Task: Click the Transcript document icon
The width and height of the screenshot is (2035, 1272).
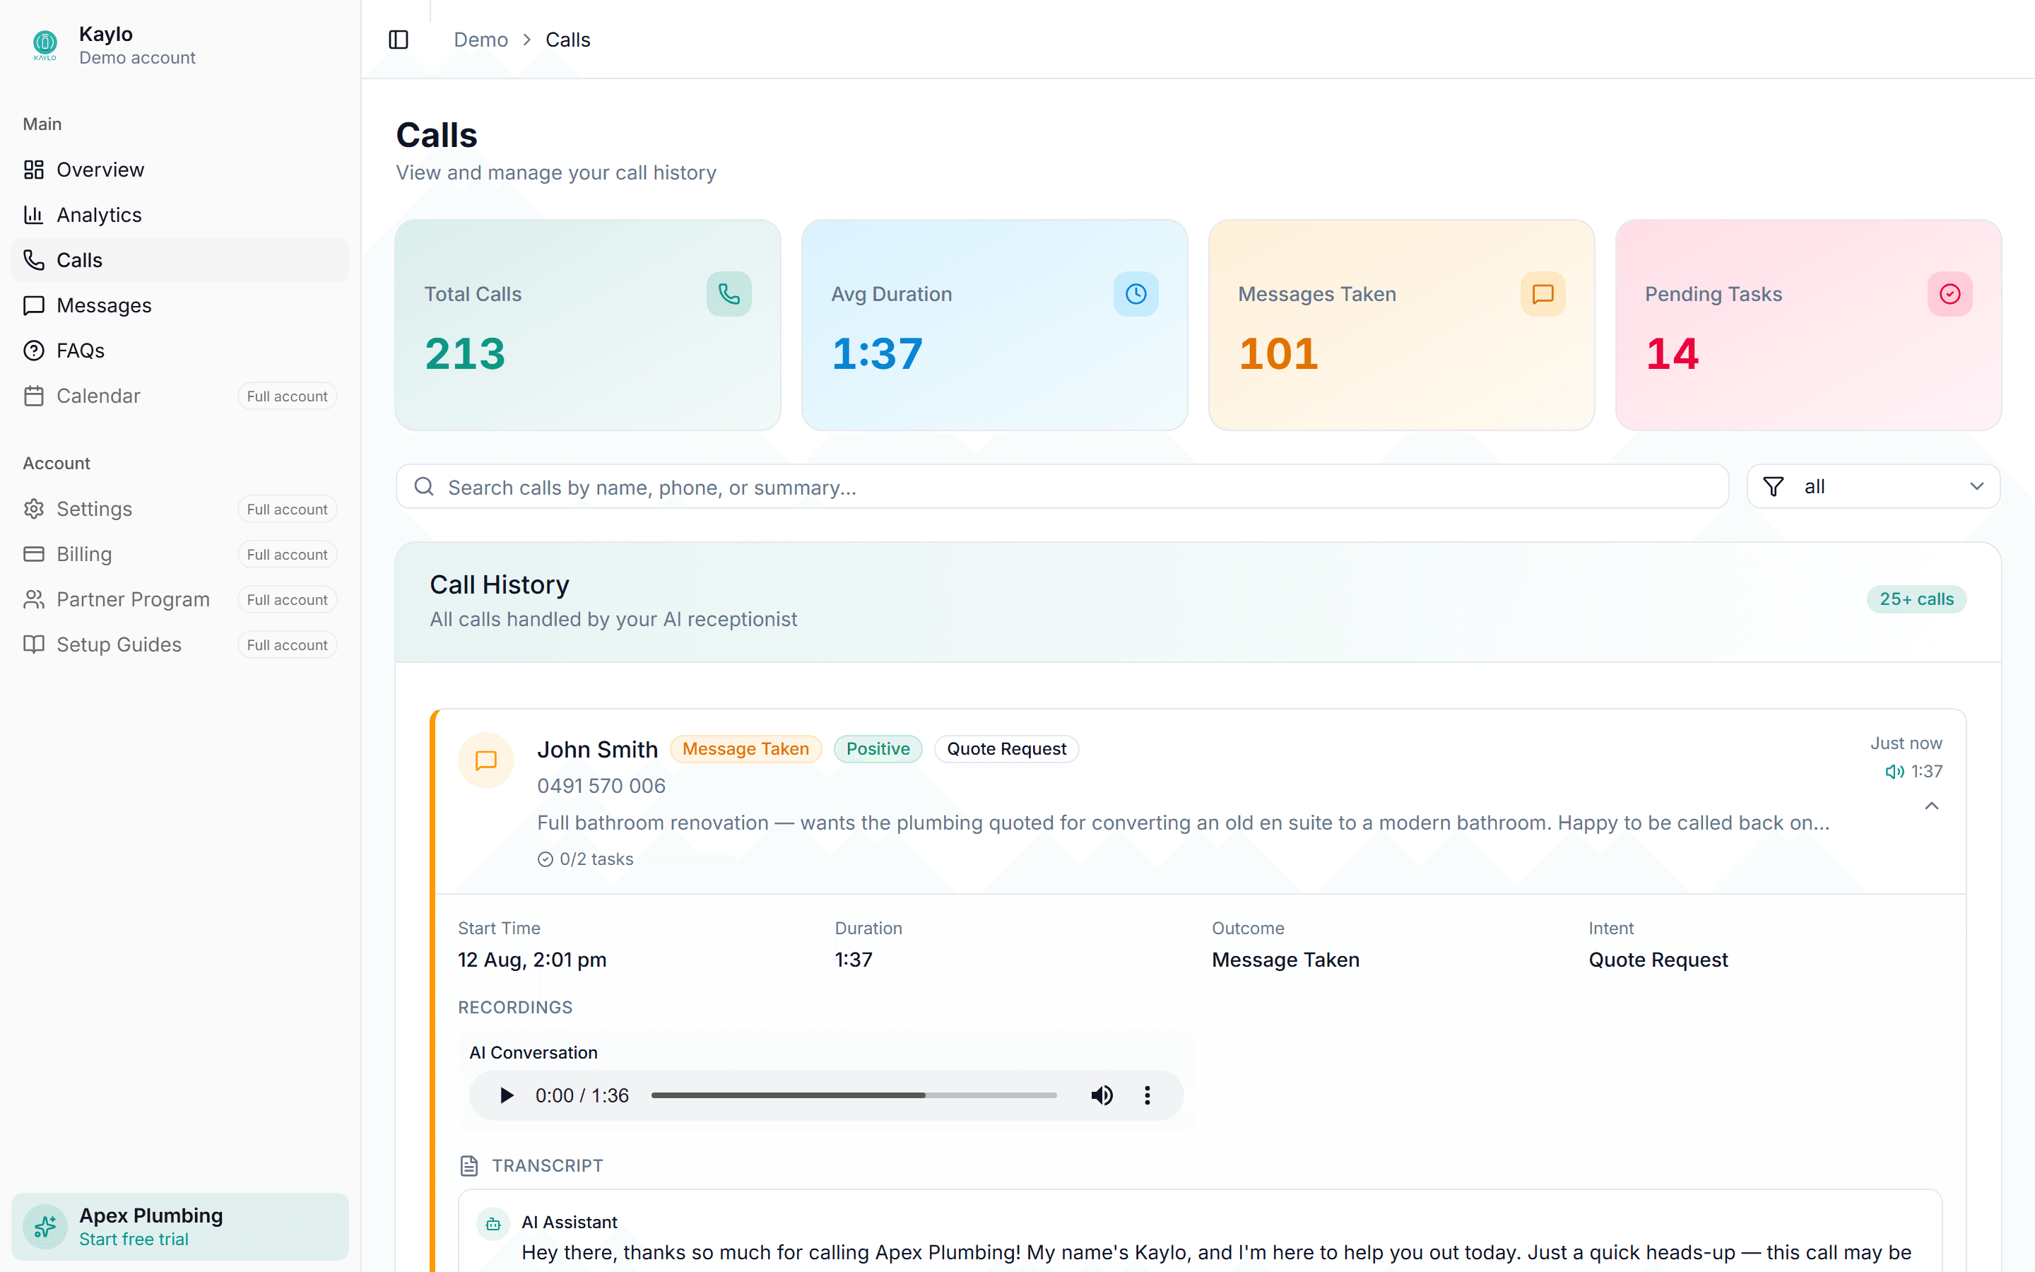Action: tap(469, 1165)
